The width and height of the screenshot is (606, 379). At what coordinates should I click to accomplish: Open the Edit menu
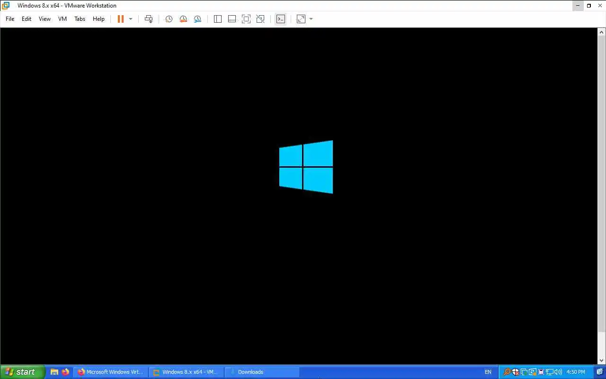27,19
